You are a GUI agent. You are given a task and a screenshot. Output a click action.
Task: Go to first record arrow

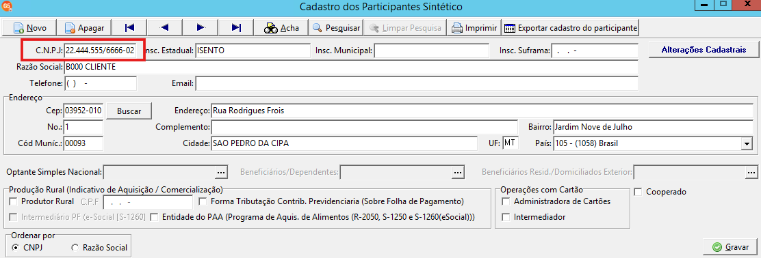[x=129, y=27]
